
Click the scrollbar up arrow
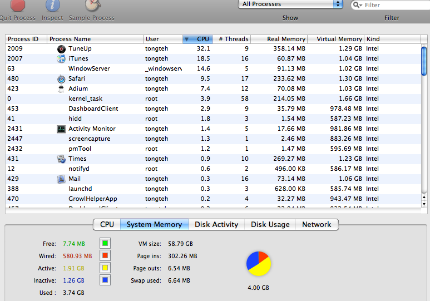click(x=424, y=197)
